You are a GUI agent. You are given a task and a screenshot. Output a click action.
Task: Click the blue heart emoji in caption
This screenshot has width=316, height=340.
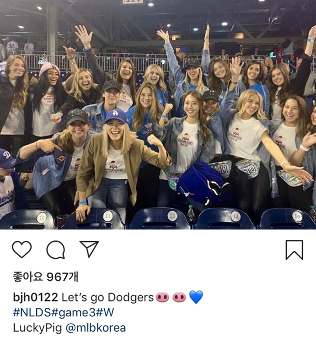point(196,297)
